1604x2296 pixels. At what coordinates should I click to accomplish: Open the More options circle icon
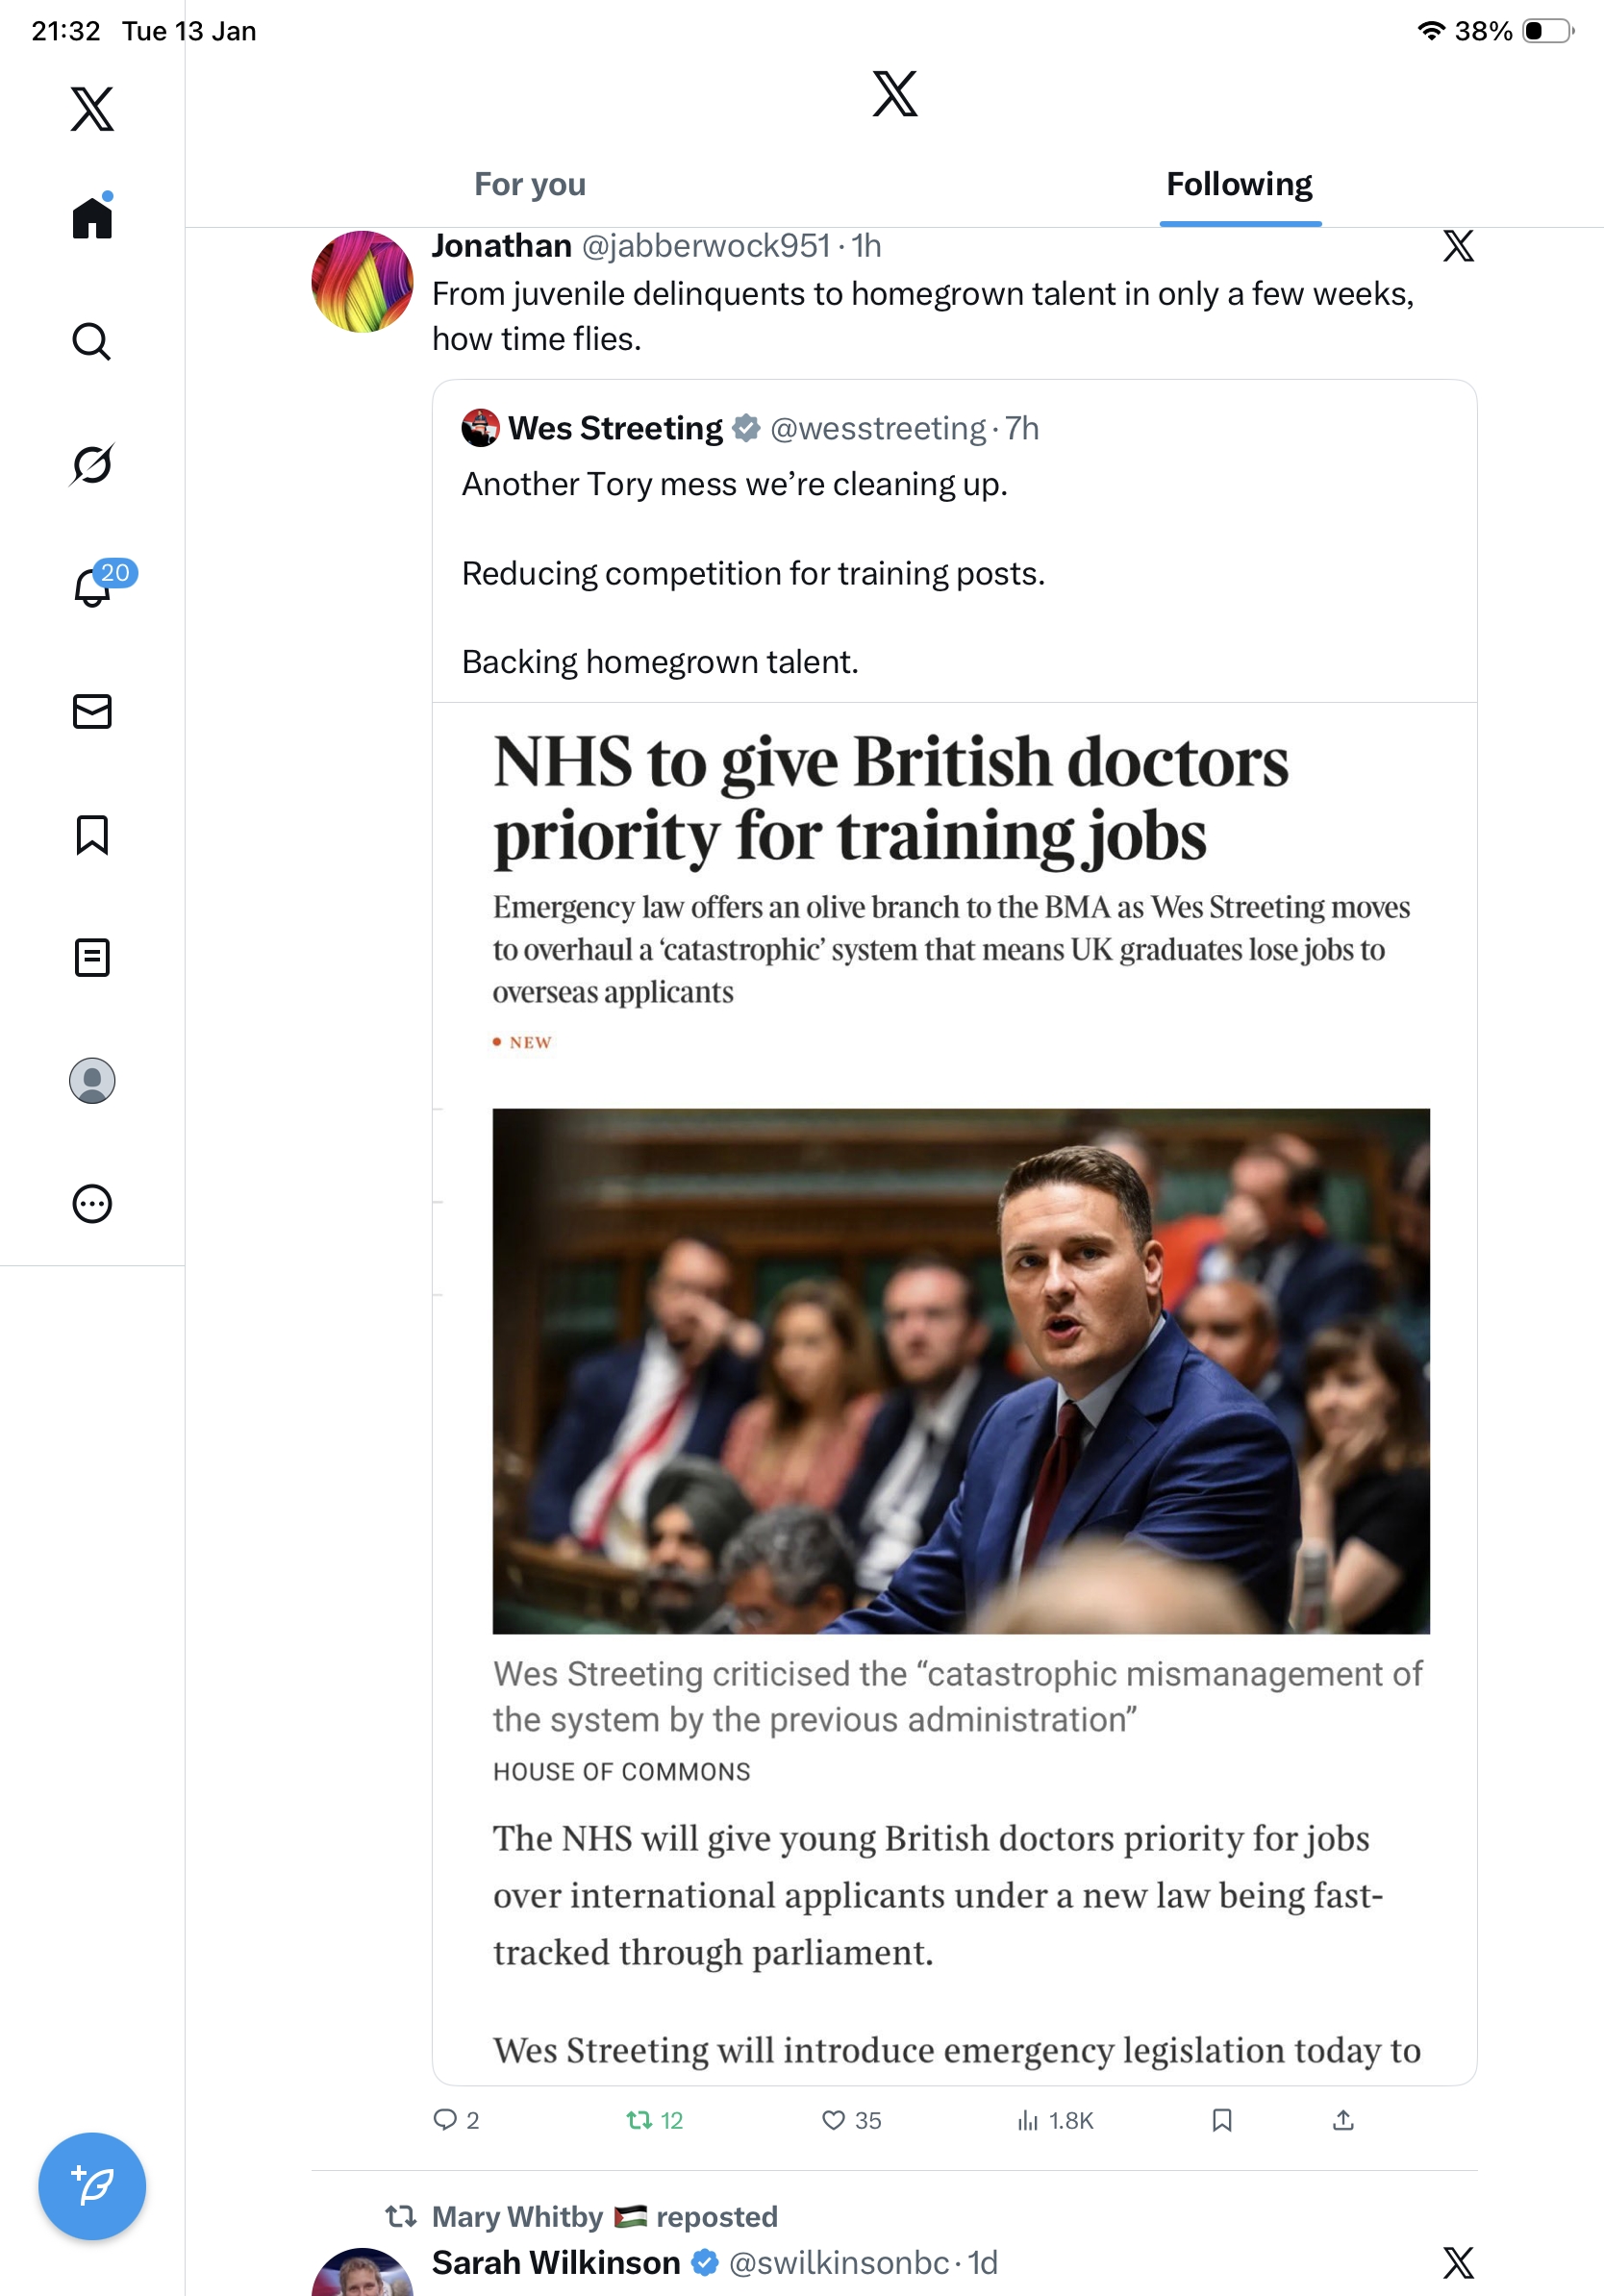pyautogui.click(x=92, y=1203)
